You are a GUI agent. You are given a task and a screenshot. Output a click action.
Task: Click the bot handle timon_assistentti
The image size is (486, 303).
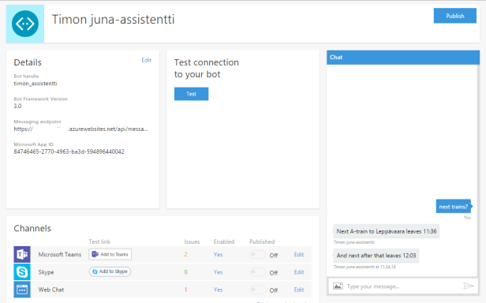[36, 84]
